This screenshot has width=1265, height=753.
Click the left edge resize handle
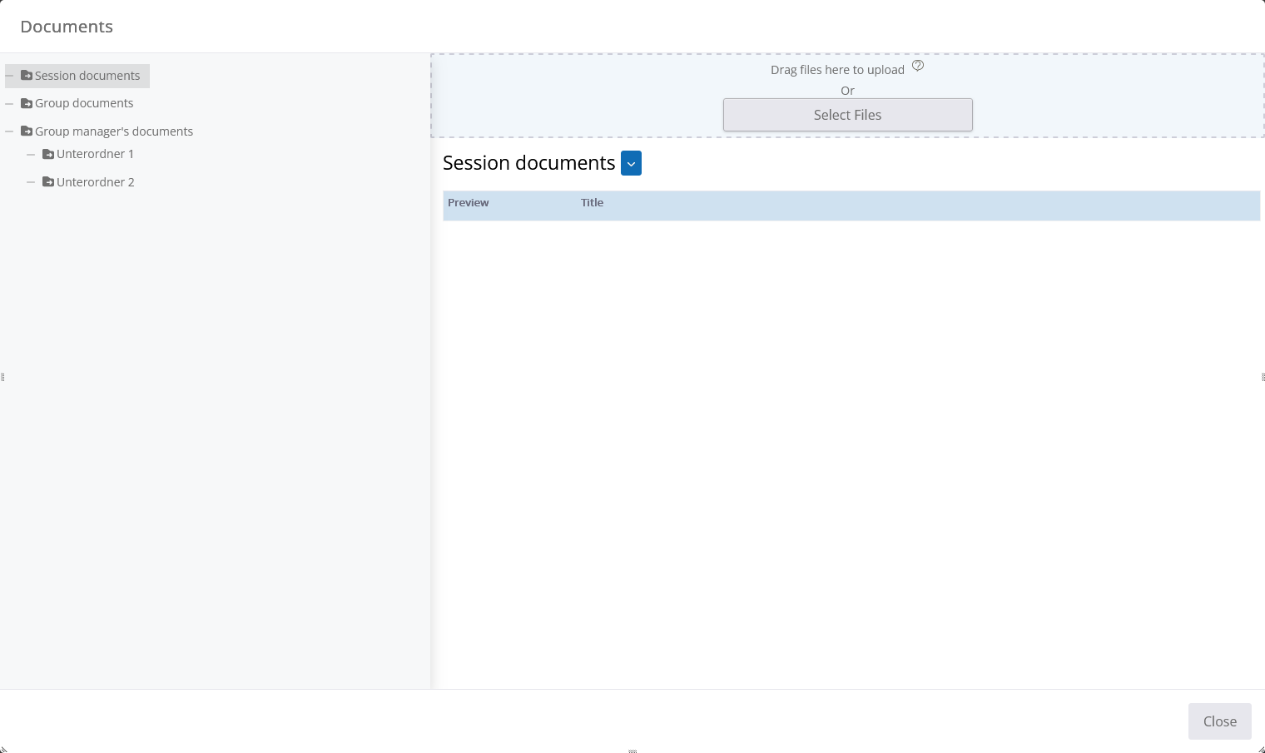coord(2,377)
